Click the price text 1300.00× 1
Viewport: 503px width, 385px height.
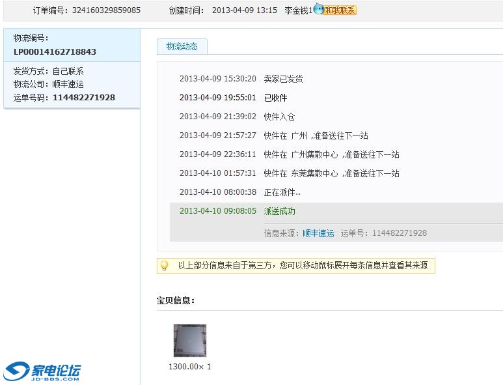pos(189,366)
